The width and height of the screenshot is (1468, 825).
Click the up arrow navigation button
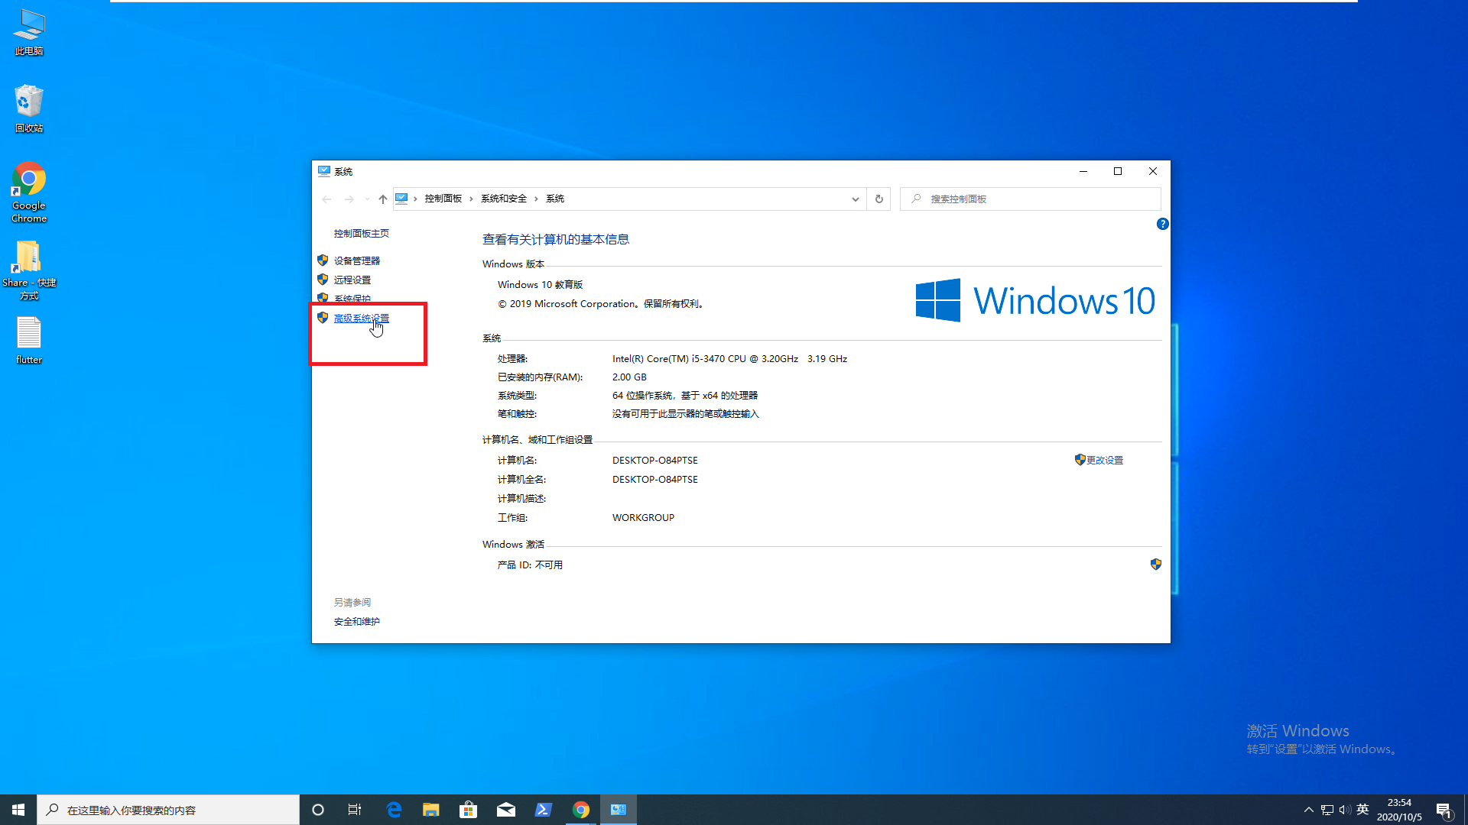tap(382, 199)
